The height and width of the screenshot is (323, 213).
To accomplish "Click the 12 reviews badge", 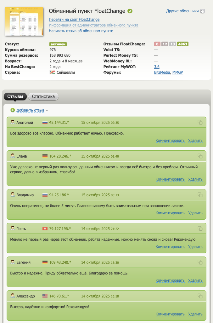I will click(165, 44).
